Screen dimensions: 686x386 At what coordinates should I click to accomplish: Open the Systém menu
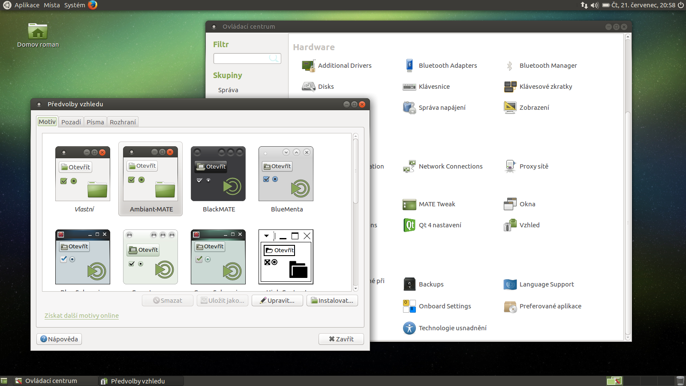(x=74, y=5)
